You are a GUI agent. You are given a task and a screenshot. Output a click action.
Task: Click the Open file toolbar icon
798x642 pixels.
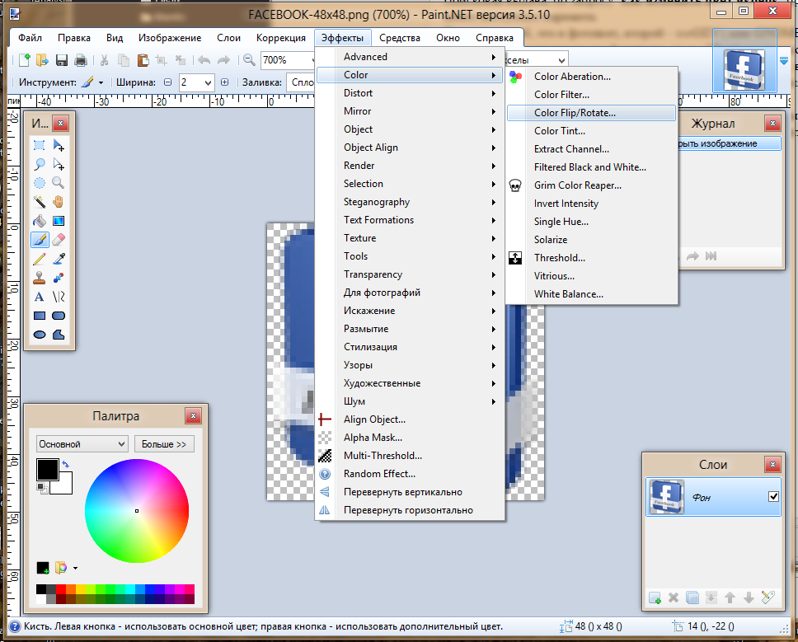click(42, 60)
